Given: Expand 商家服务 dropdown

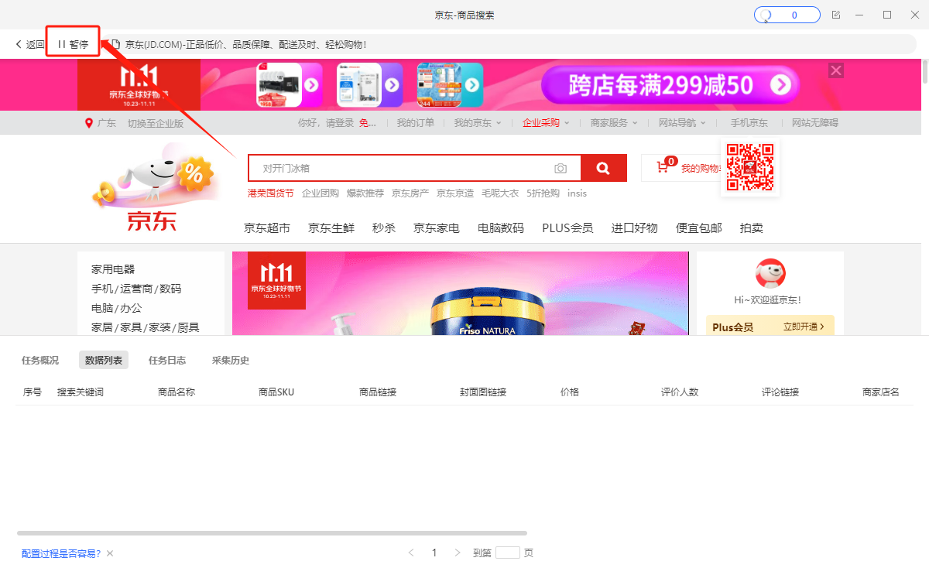Looking at the screenshot, I should pyautogui.click(x=614, y=123).
